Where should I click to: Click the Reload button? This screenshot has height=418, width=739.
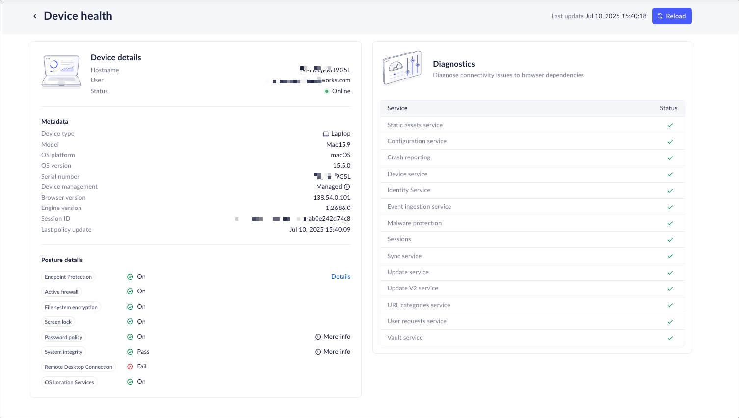coord(671,16)
